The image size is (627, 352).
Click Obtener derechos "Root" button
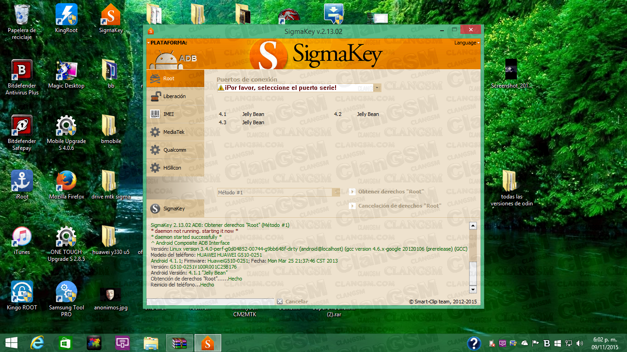tap(386, 192)
